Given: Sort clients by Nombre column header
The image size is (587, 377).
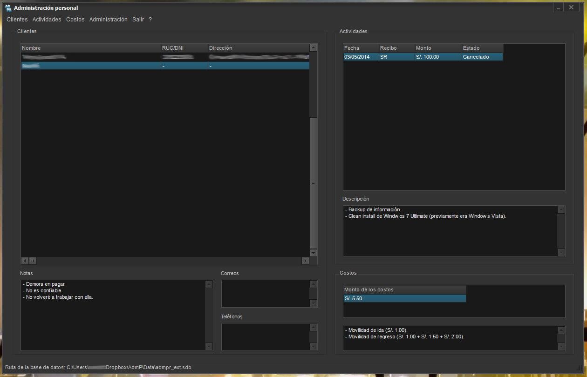Looking at the screenshot, I should pyautogui.click(x=91, y=48).
